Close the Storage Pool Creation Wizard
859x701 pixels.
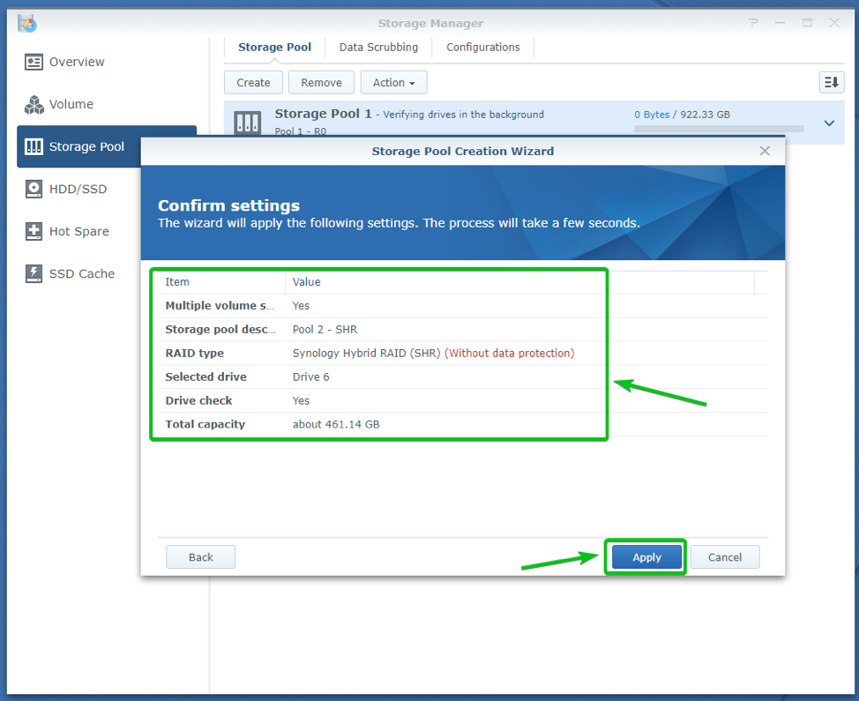tap(765, 151)
